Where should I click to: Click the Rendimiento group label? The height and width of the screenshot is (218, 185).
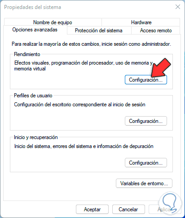coord(27,54)
